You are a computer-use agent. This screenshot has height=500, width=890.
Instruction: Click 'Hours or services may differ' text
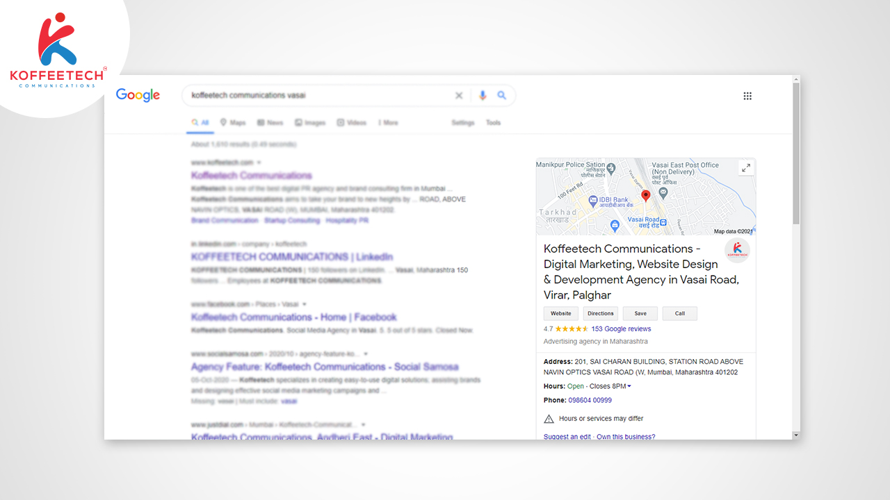[x=601, y=419]
